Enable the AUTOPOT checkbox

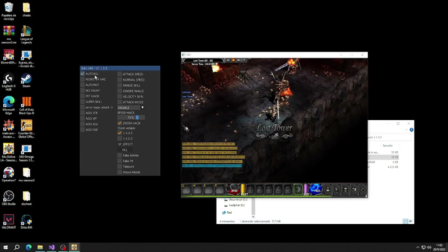tap(83, 85)
